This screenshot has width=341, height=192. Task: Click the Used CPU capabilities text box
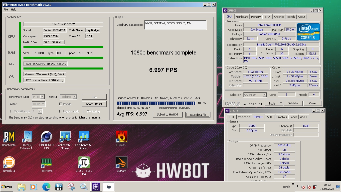point(175,25)
